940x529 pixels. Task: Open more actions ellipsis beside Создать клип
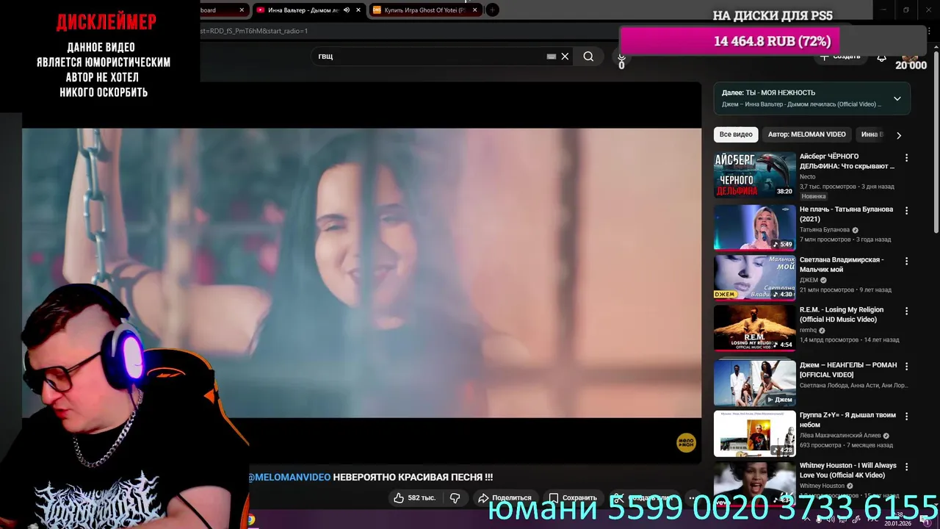[690, 497]
